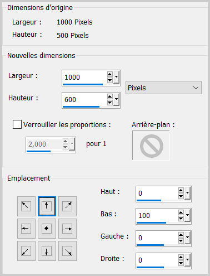The height and width of the screenshot is (276, 210).
Task: Select the center placement diamond
Action: pyautogui.click(x=47, y=229)
